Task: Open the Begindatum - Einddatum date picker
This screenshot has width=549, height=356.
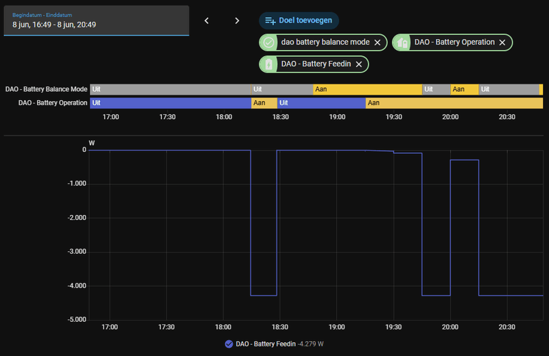Action: (96, 21)
